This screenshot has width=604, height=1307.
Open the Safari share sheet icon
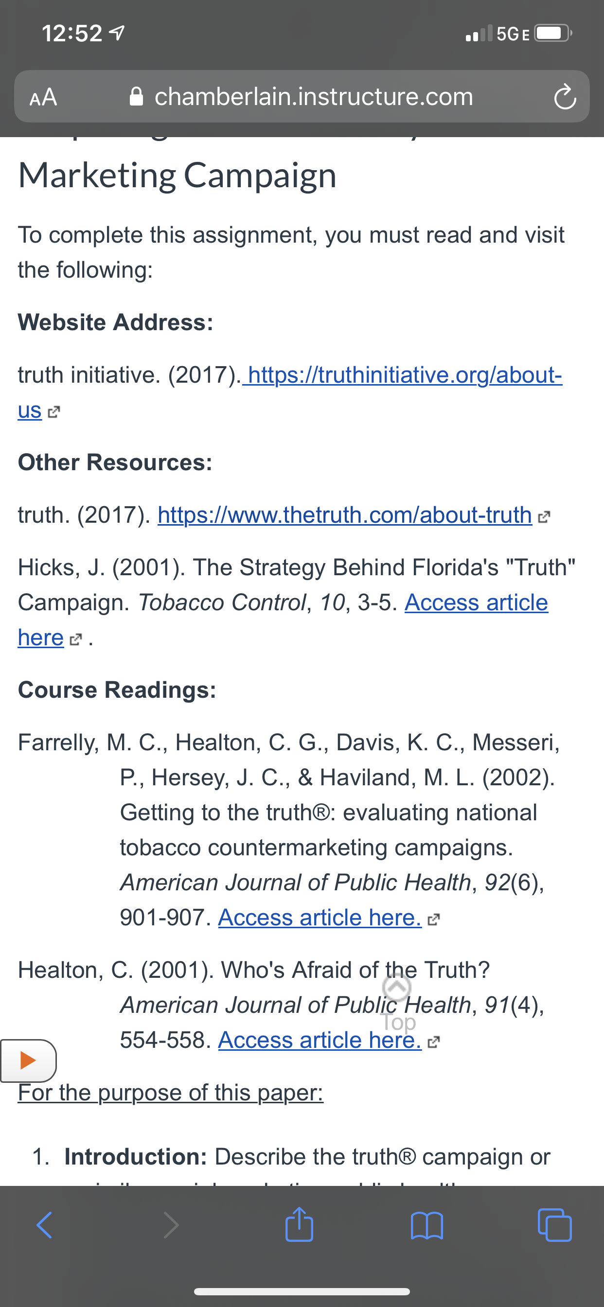coord(299,1224)
